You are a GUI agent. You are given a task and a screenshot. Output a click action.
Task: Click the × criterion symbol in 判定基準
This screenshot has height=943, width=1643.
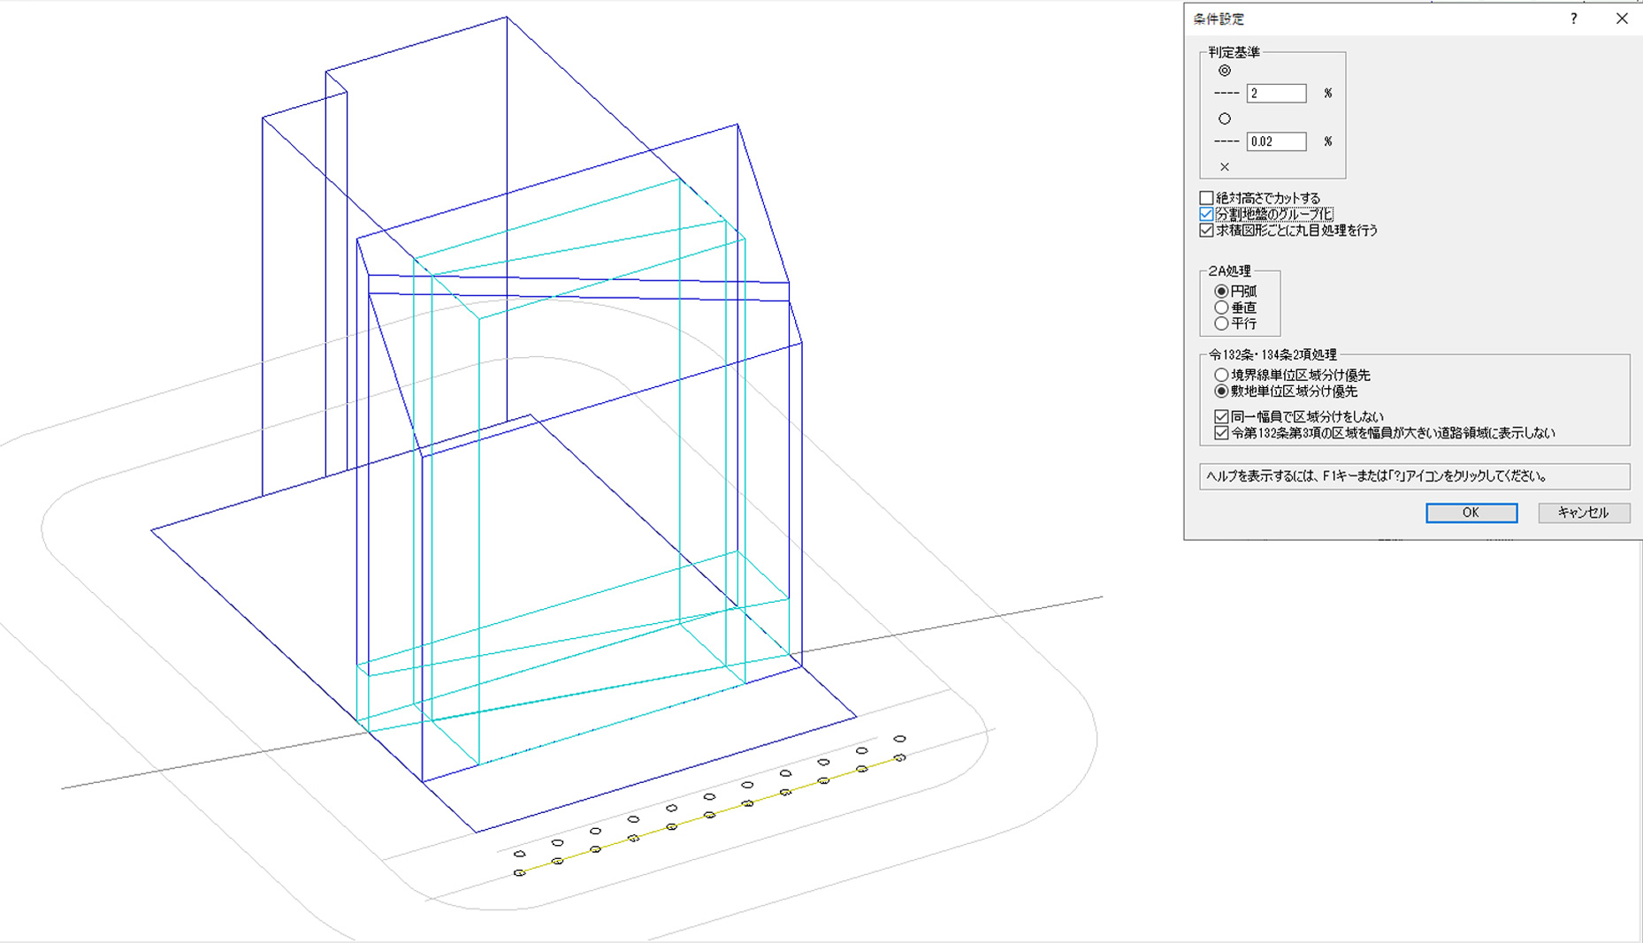[1225, 167]
